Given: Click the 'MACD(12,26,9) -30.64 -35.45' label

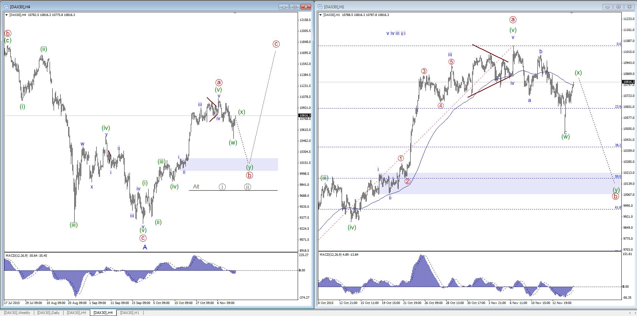Looking at the screenshot, I should tap(26, 255).
